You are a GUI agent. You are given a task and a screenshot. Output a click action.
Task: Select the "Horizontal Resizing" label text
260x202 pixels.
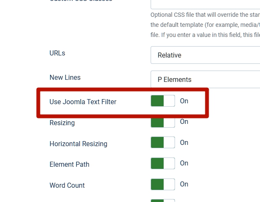(78, 144)
